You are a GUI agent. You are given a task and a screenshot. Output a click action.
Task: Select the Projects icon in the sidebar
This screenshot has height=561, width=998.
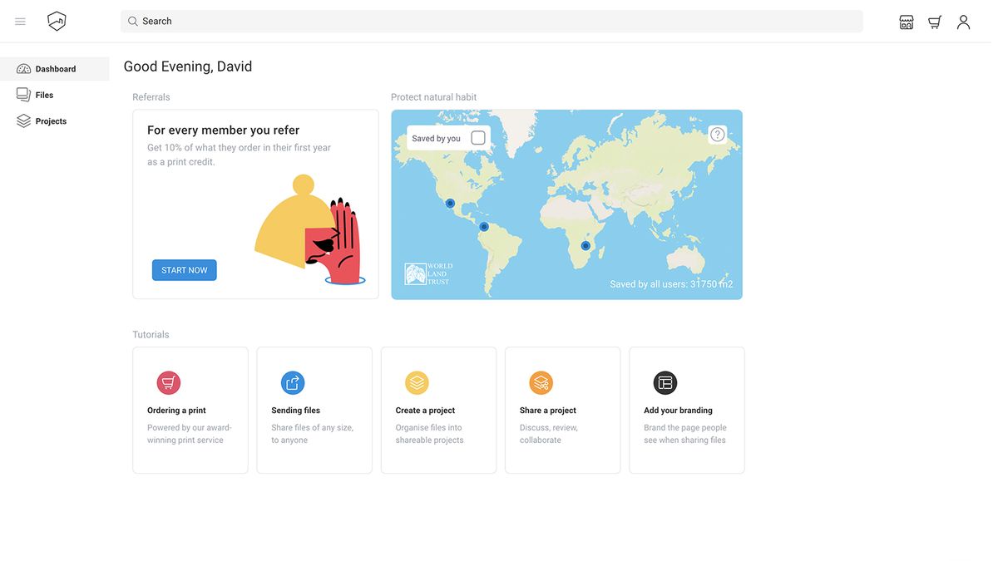22,120
